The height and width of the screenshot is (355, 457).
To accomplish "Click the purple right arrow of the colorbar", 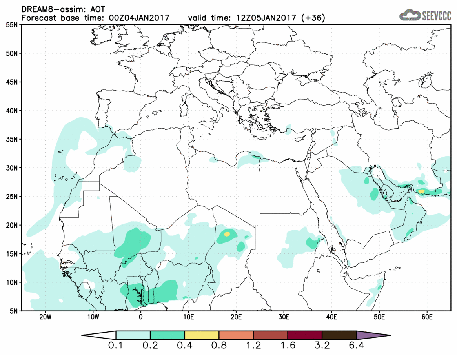I will 373,335.
